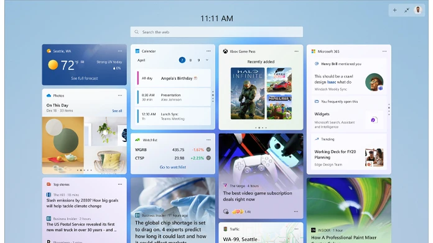Read the US Postal Service story
The height and width of the screenshot is (243, 433).
[x=81, y=227]
